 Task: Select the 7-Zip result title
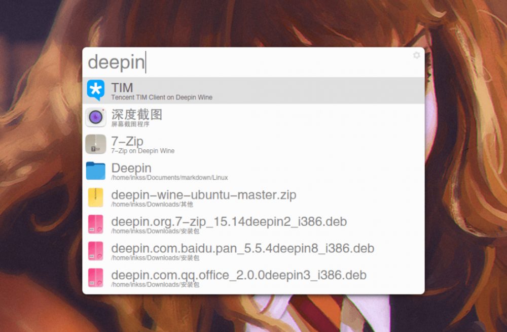point(127,141)
